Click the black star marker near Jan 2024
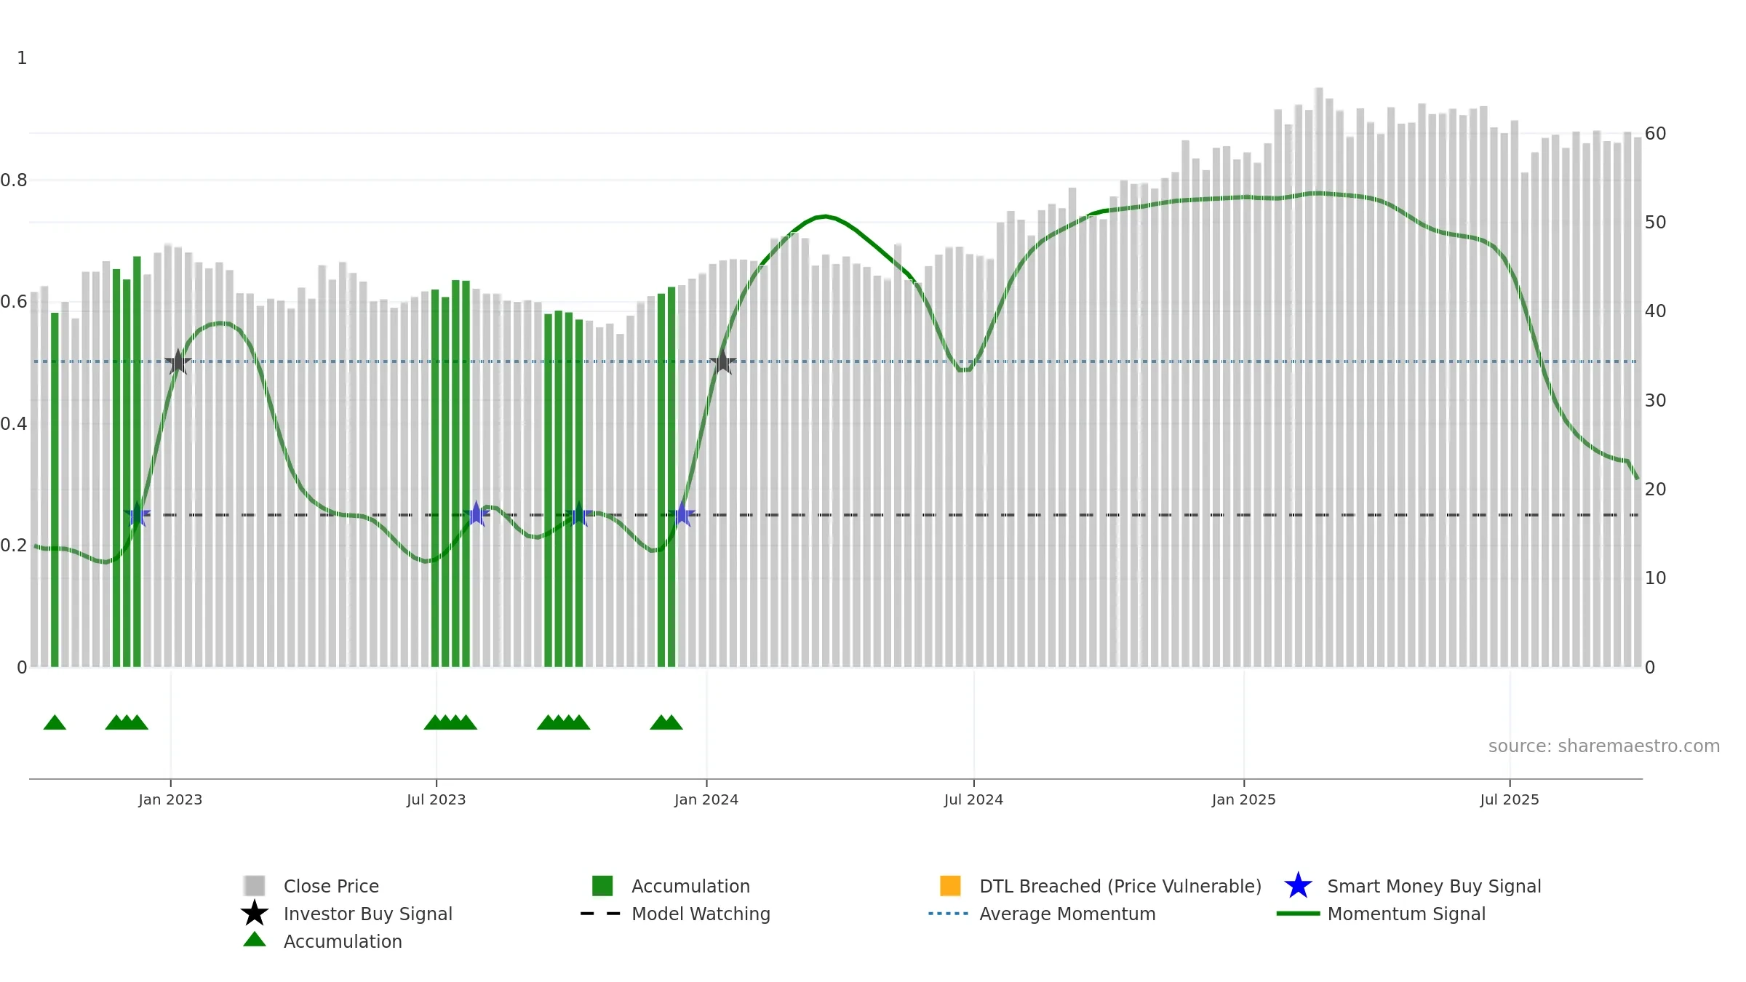 [722, 362]
